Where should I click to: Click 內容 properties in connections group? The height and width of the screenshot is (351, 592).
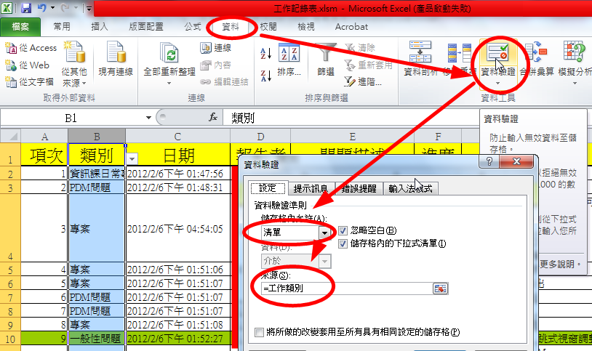[215, 65]
